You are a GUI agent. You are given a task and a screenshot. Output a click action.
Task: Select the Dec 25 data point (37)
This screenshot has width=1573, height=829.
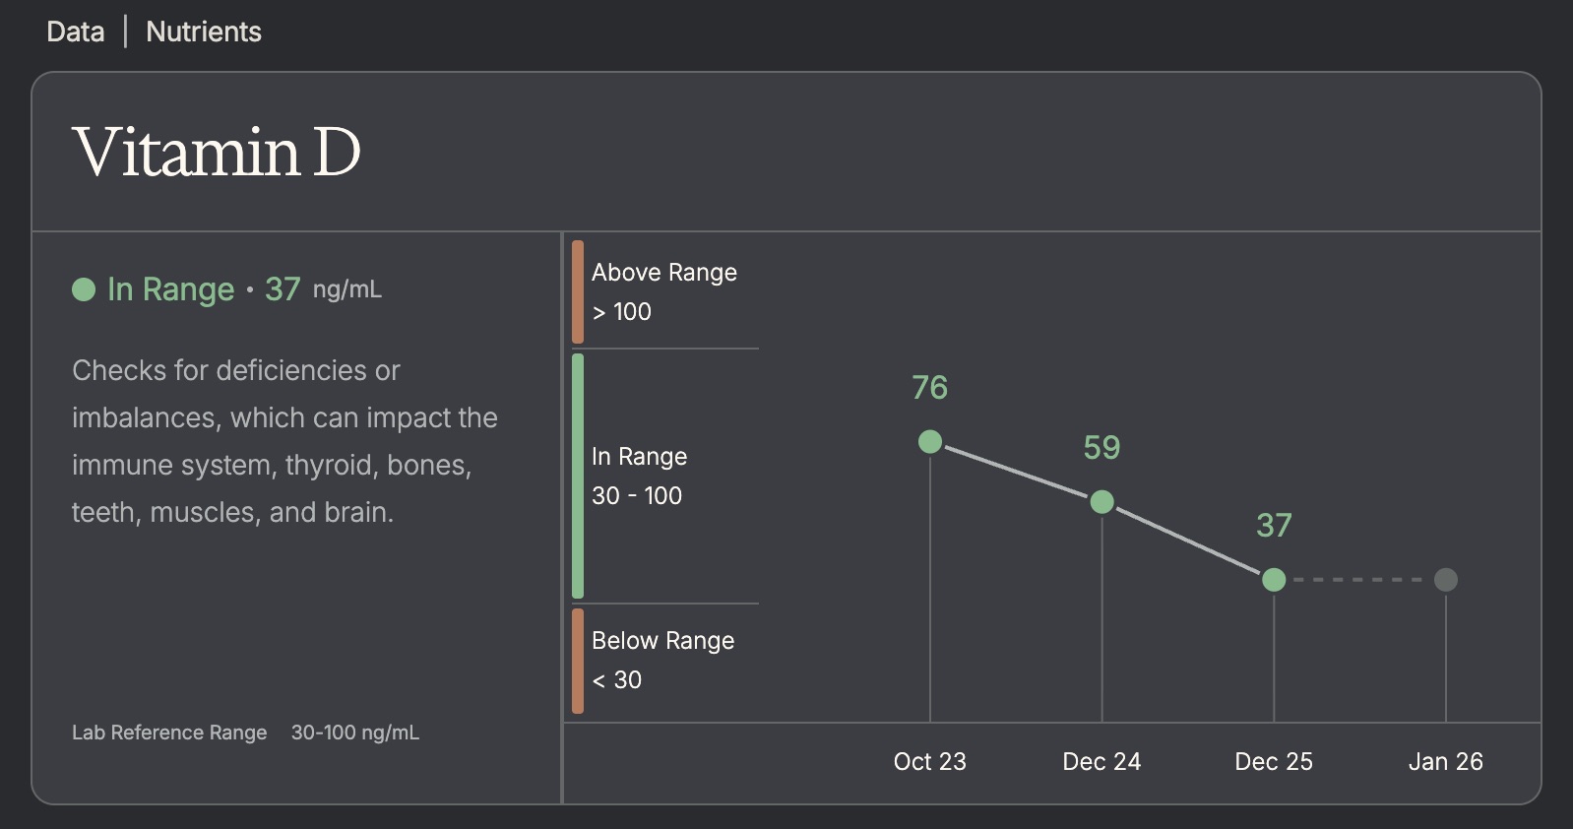click(x=1274, y=580)
